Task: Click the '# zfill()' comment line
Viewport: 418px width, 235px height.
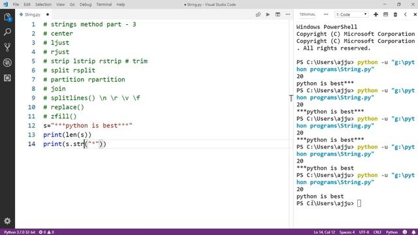Action: [x=60, y=116]
